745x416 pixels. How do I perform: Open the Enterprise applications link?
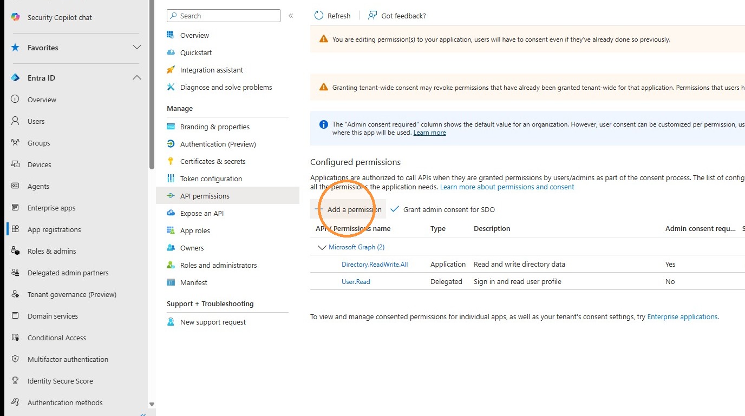[x=682, y=316]
